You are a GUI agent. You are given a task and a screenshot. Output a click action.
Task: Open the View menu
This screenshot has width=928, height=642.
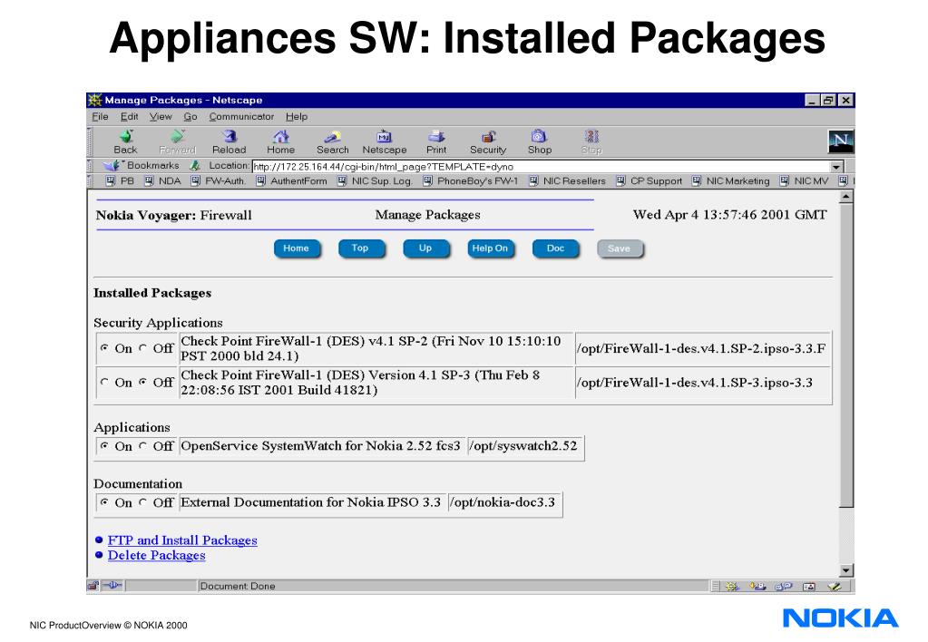tap(161, 117)
